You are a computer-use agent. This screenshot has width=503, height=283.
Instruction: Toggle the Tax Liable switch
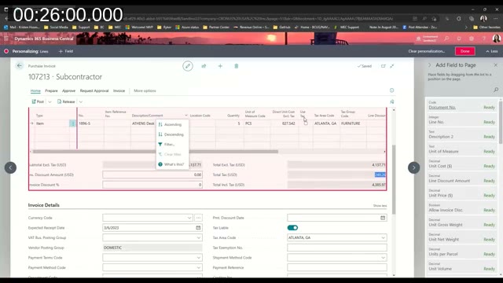(x=292, y=228)
